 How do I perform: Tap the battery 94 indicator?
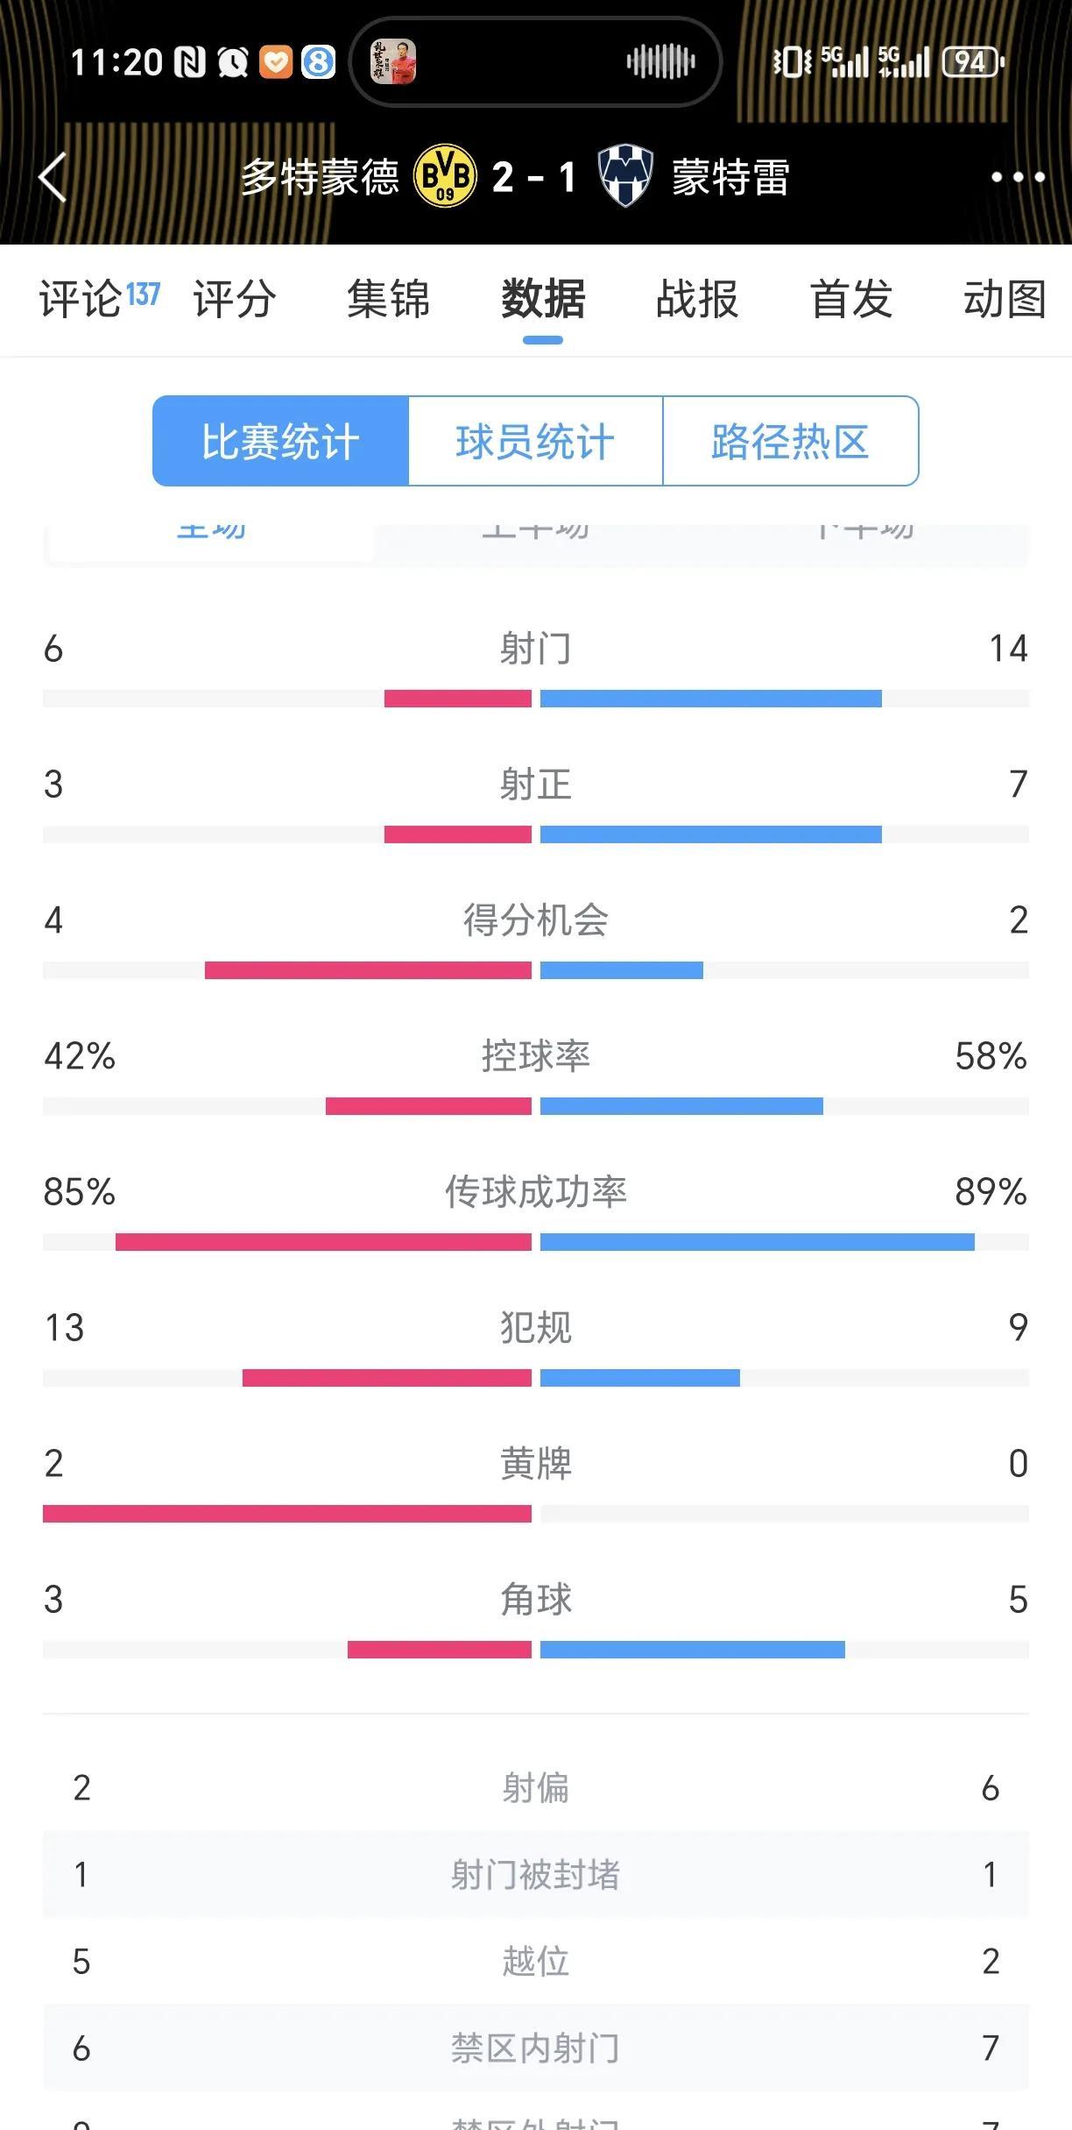pyautogui.click(x=973, y=62)
